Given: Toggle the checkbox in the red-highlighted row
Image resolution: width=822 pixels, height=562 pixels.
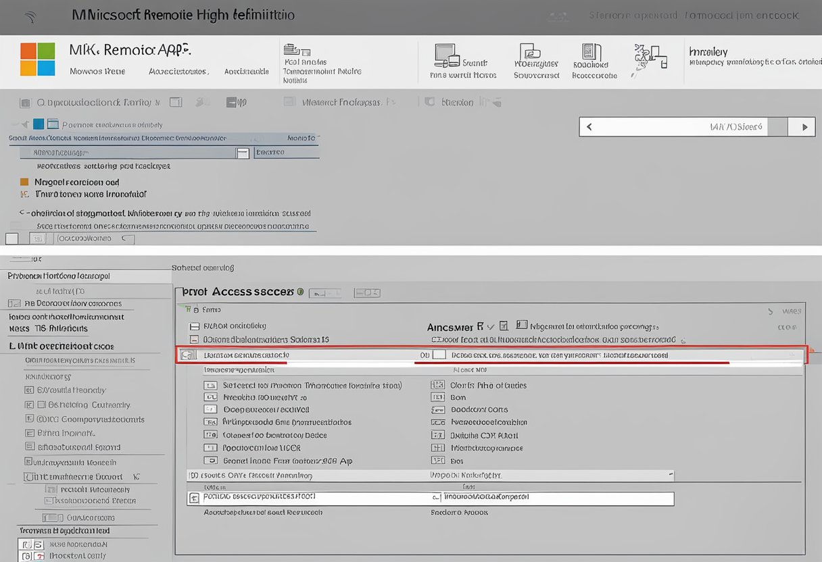Looking at the screenshot, I should coord(439,355).
